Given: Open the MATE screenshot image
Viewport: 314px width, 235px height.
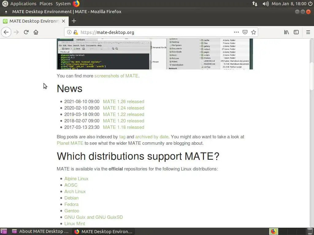Looking at the screenshot, I should tap(155, 54).
